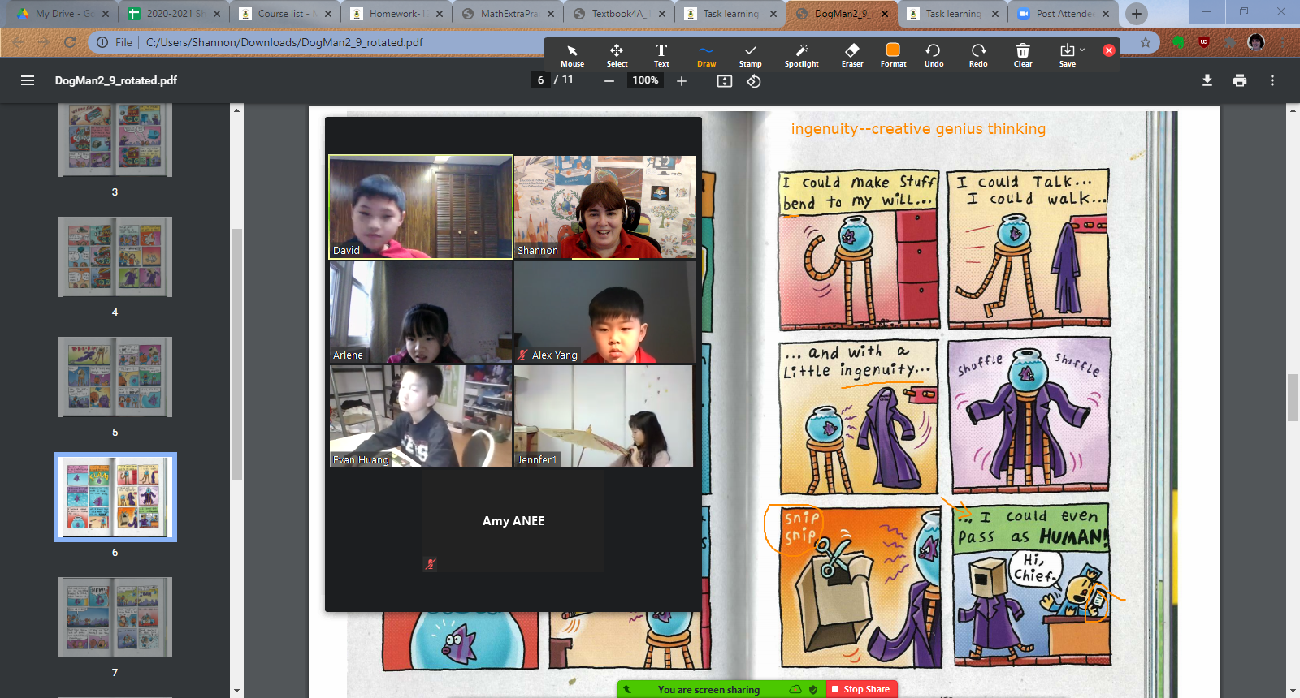The width and height of the screenshot is (1300, 698).
Task: Open the PDF viewer more options menu
Action: (1272, 80)
